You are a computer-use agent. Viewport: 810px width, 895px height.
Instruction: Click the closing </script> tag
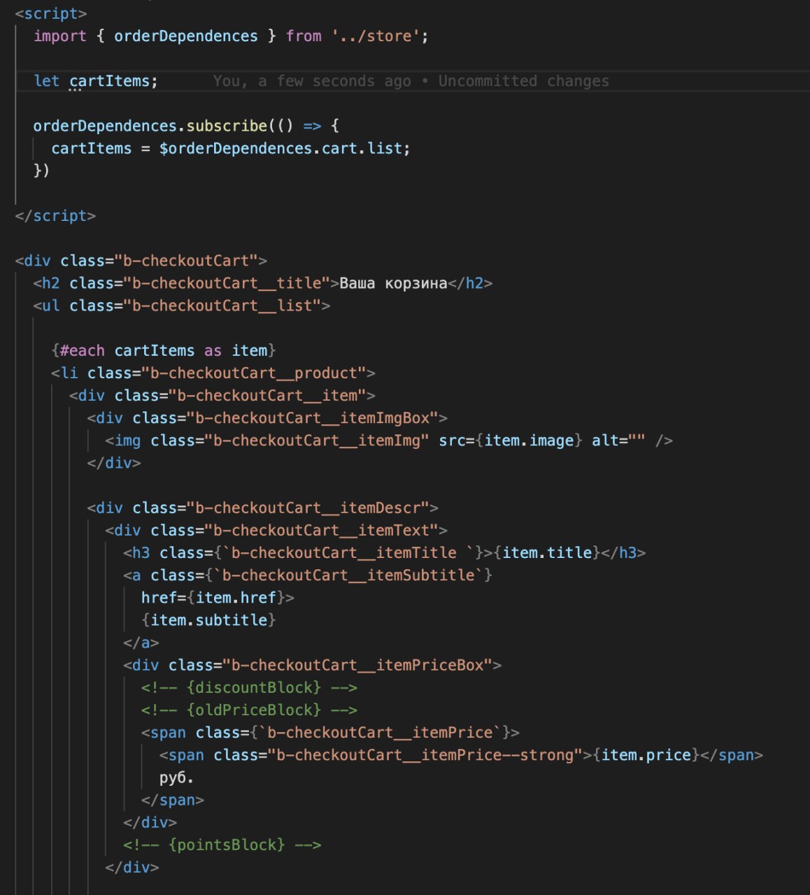55,215
